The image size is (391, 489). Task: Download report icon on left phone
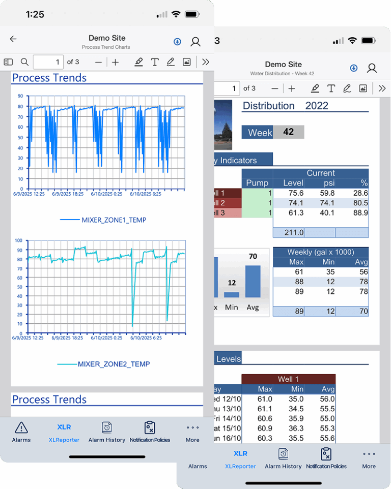[x=177, y=42]
